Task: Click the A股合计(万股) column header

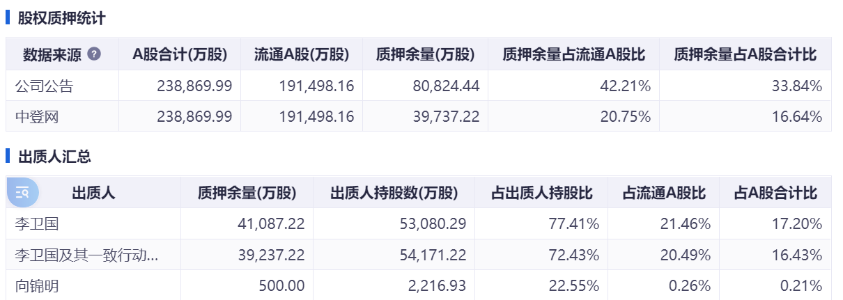Action: coord(180,55)
